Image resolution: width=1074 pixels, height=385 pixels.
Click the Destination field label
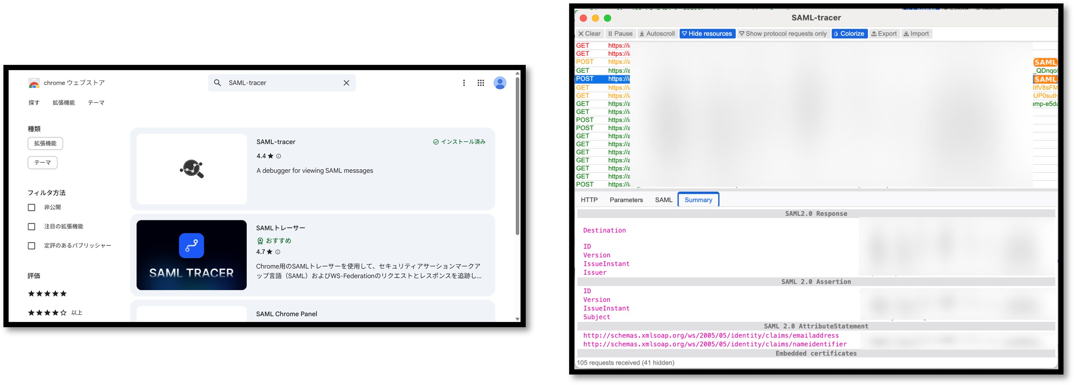coord(605,231)
